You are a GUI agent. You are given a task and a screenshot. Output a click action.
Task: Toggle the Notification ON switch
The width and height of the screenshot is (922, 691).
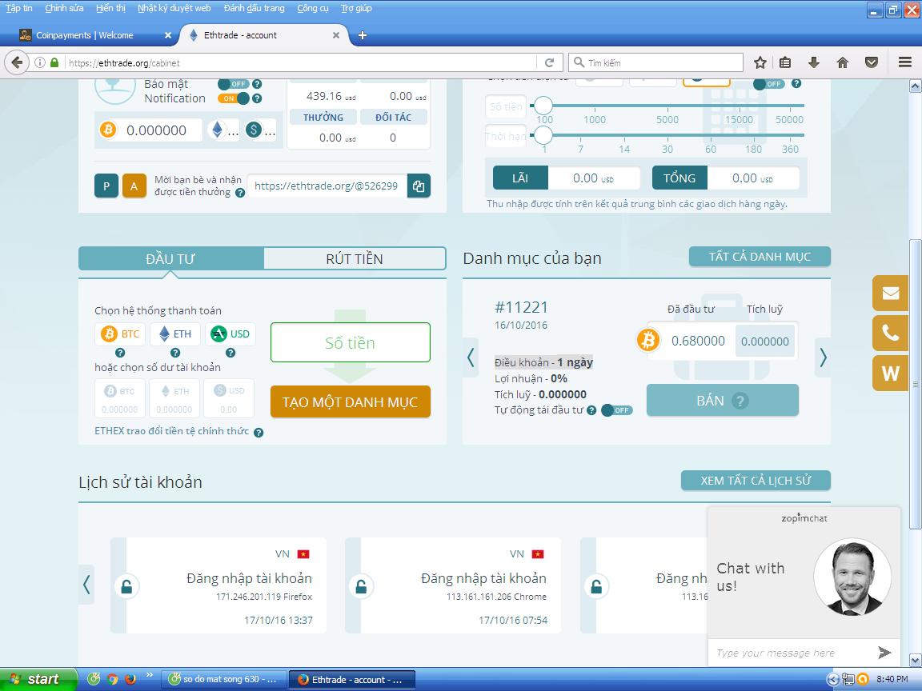coord(234,98)
